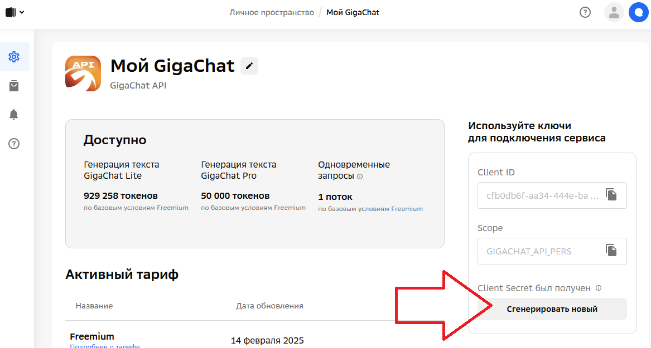The height and width of the screenshot is (348, 651).
Task: Open the settings gear in the sidebar
Action: [x=14, y=57]
